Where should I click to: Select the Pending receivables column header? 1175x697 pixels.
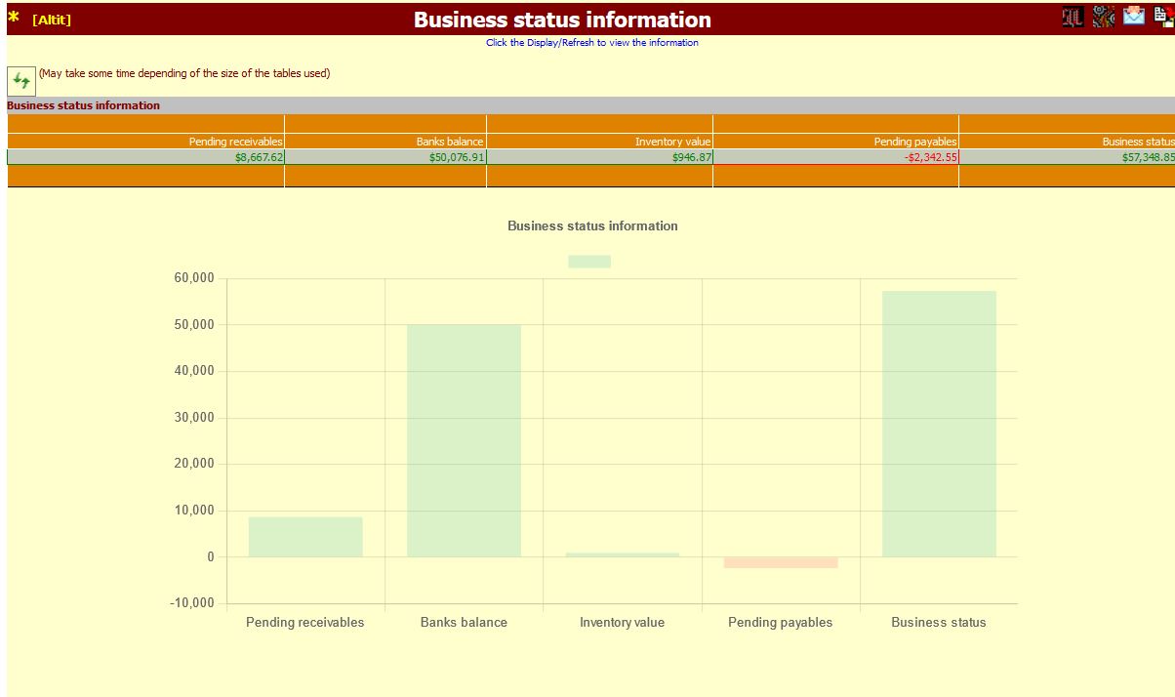pyautogui.click(x=144, y=141)
